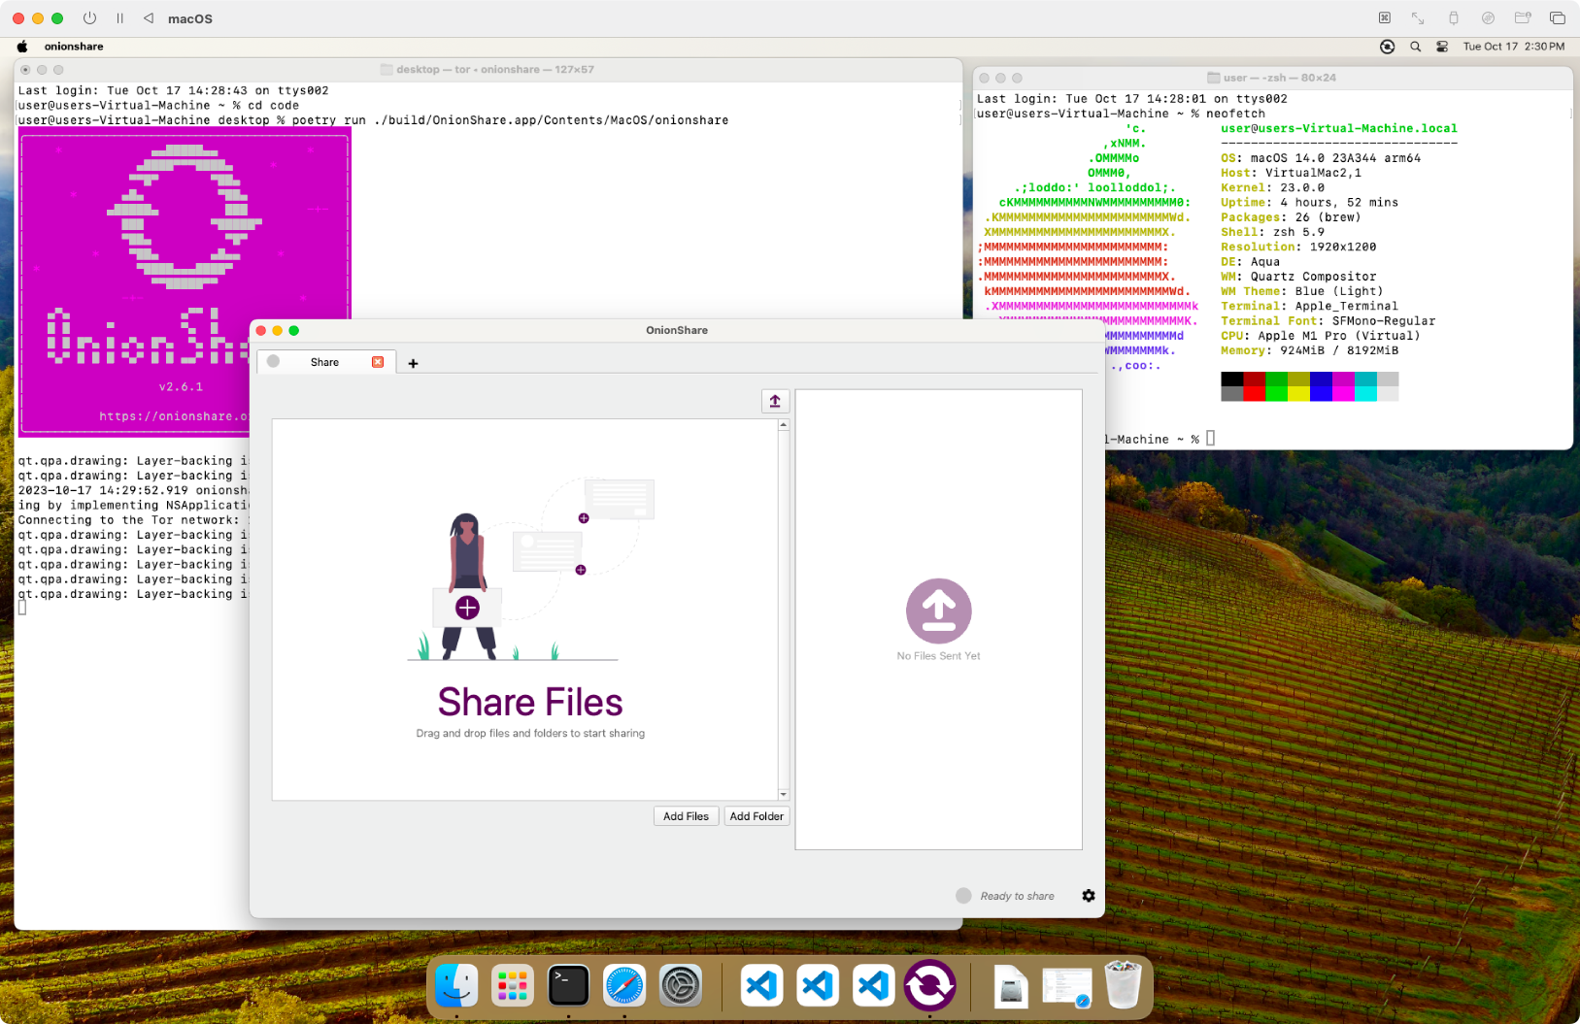Click the Add Files button

point(686,816)
